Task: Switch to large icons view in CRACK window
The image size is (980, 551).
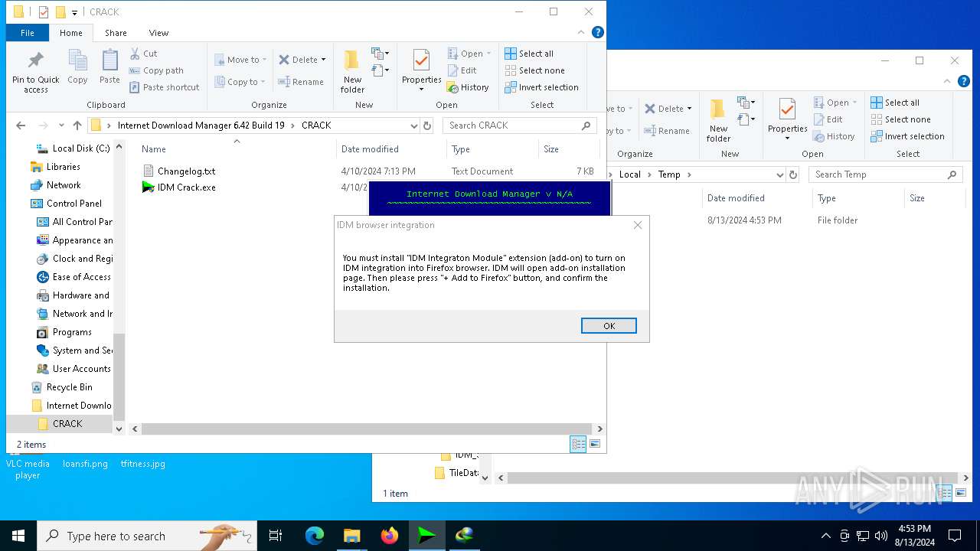Action: pyautogui.click(x=595, y=444)
